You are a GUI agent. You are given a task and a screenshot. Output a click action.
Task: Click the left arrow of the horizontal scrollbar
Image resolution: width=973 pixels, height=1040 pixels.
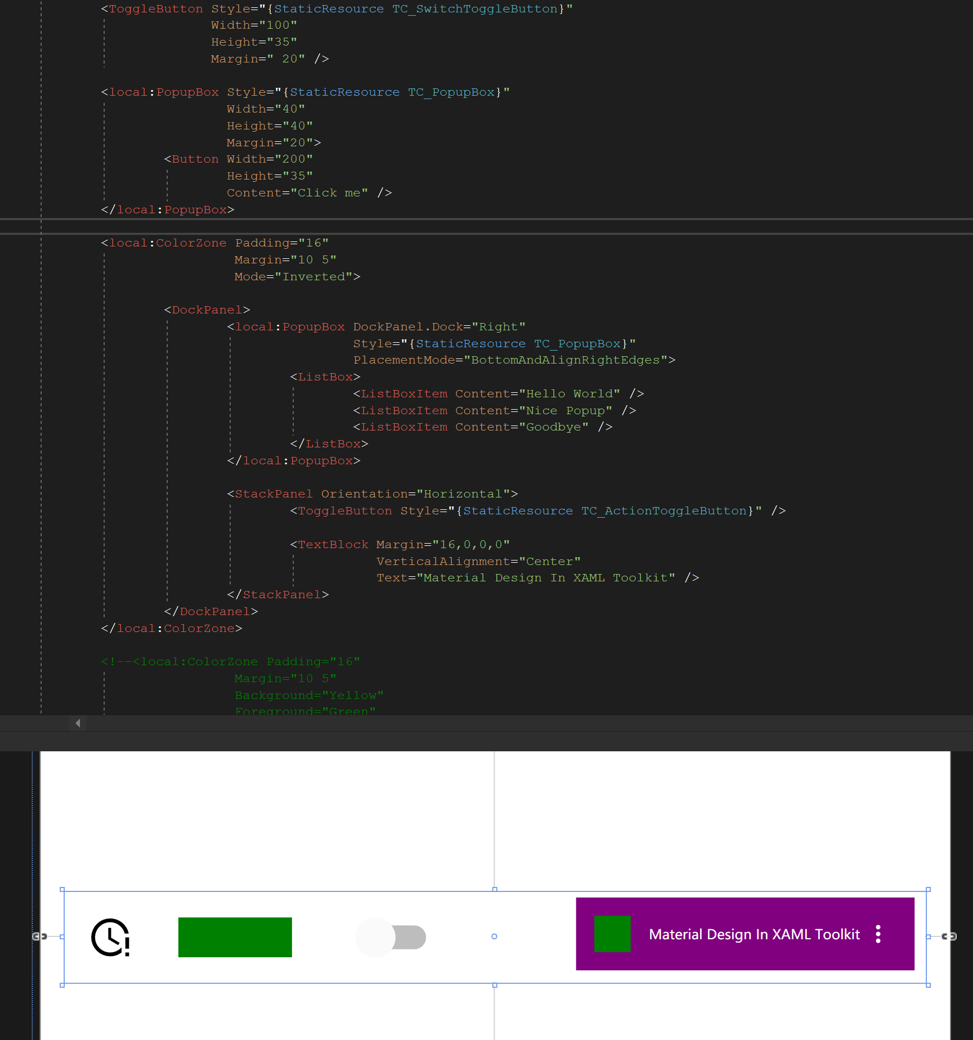point(77,723)
